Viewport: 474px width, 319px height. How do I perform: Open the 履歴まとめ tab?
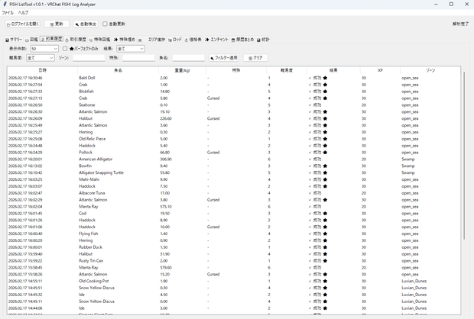pyautogui.click(x=242, y=40)
